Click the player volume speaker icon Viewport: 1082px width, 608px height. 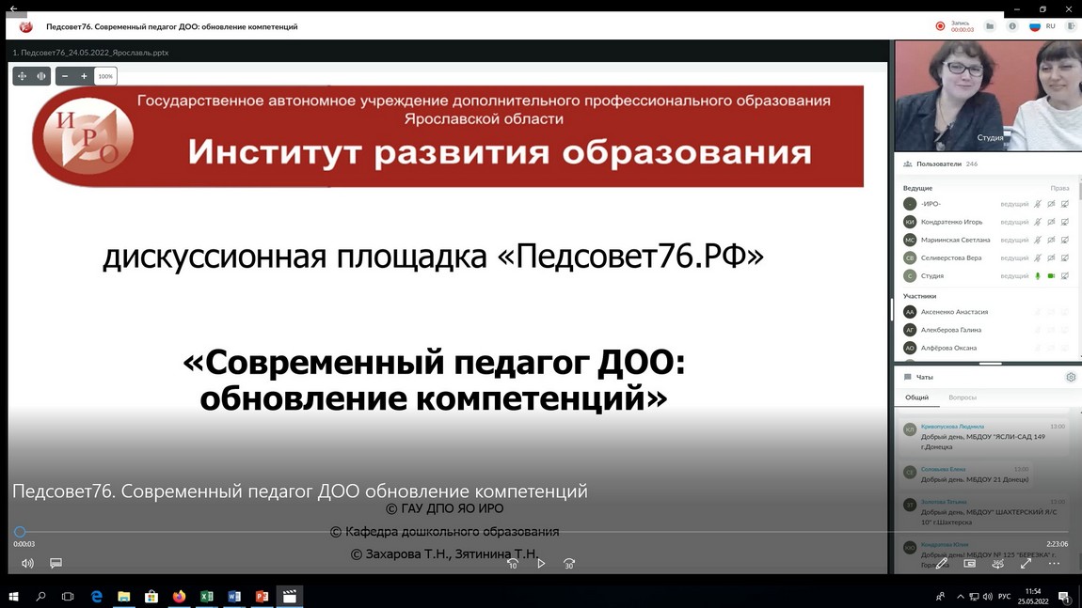pyautogui.click(x=27, y=563)
